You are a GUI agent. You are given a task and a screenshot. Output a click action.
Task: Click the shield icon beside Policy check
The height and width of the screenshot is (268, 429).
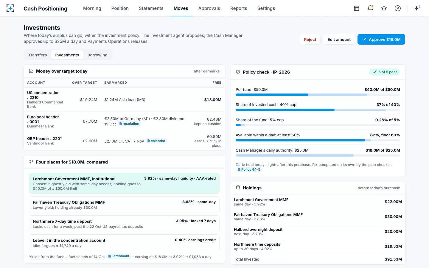point(238,72)
